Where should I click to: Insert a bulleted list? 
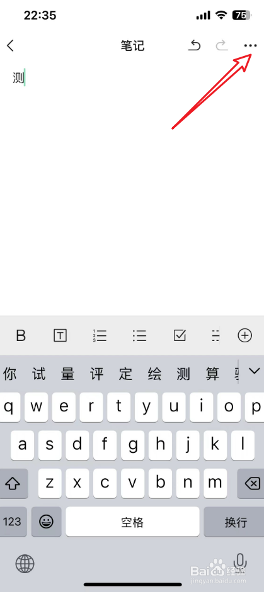(140, 335)
